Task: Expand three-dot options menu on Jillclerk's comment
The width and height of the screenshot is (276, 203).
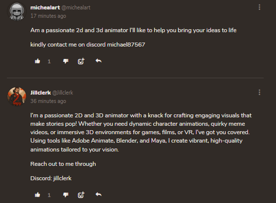Action: (x=259, y=92)
